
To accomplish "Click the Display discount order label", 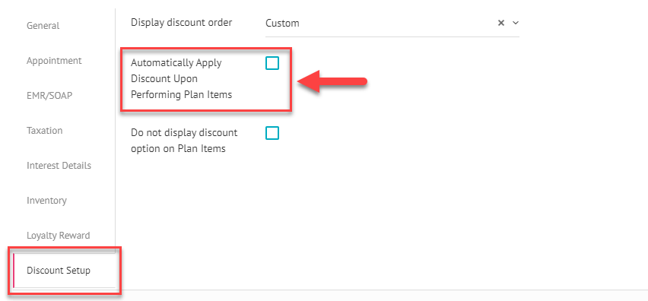I will click(182, 22).
